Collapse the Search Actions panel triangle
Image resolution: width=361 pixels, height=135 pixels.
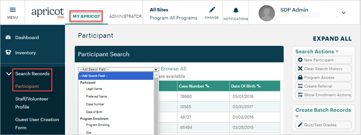point(337,52)
